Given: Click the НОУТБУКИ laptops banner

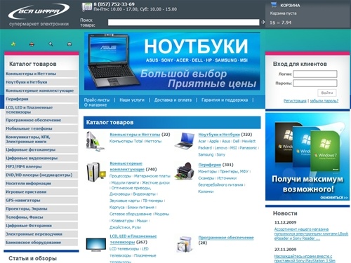Looking at the screenshot, I should pyautogui.click(x=172, y=62).
